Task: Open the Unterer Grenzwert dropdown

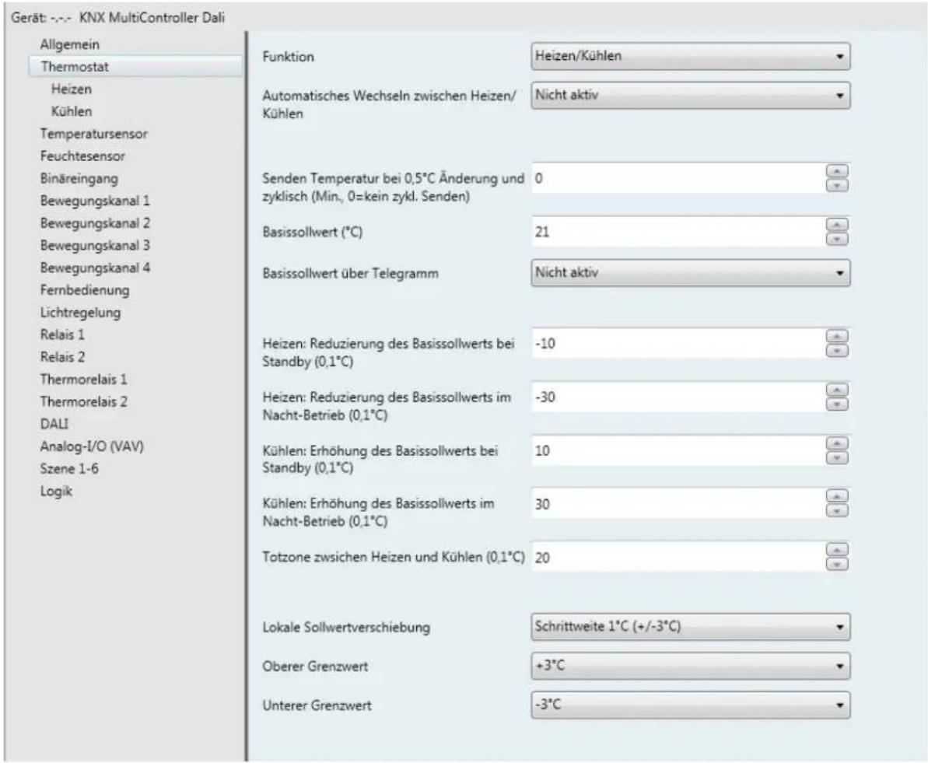Action: click(690, 705)
